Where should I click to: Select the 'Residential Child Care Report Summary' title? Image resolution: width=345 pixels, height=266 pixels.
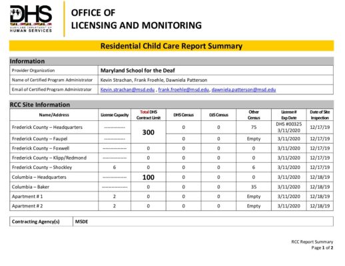click(x=171, y=46)
